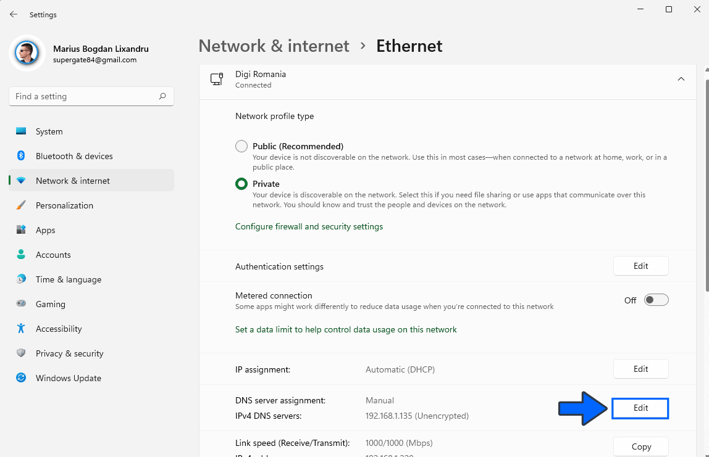Click the back arrow icon in Settings
This screenshot has height=457, width=709.
14,14
